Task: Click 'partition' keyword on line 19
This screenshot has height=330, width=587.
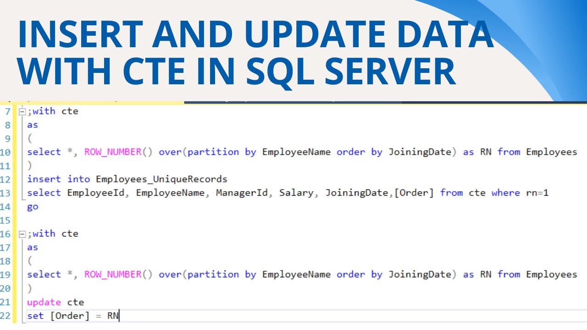Action: pos(213,275)
